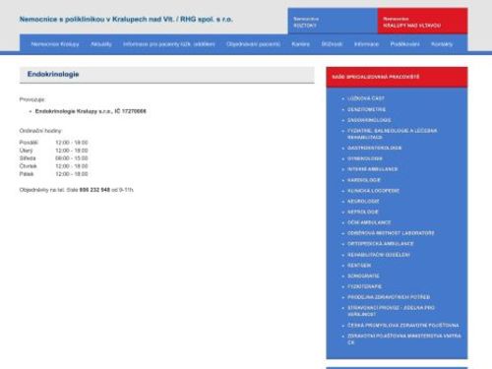The width and height of the screenshot is (492, 369).
Task: Open the Stížnosti menu item
Action: click(x=332, y=44)
